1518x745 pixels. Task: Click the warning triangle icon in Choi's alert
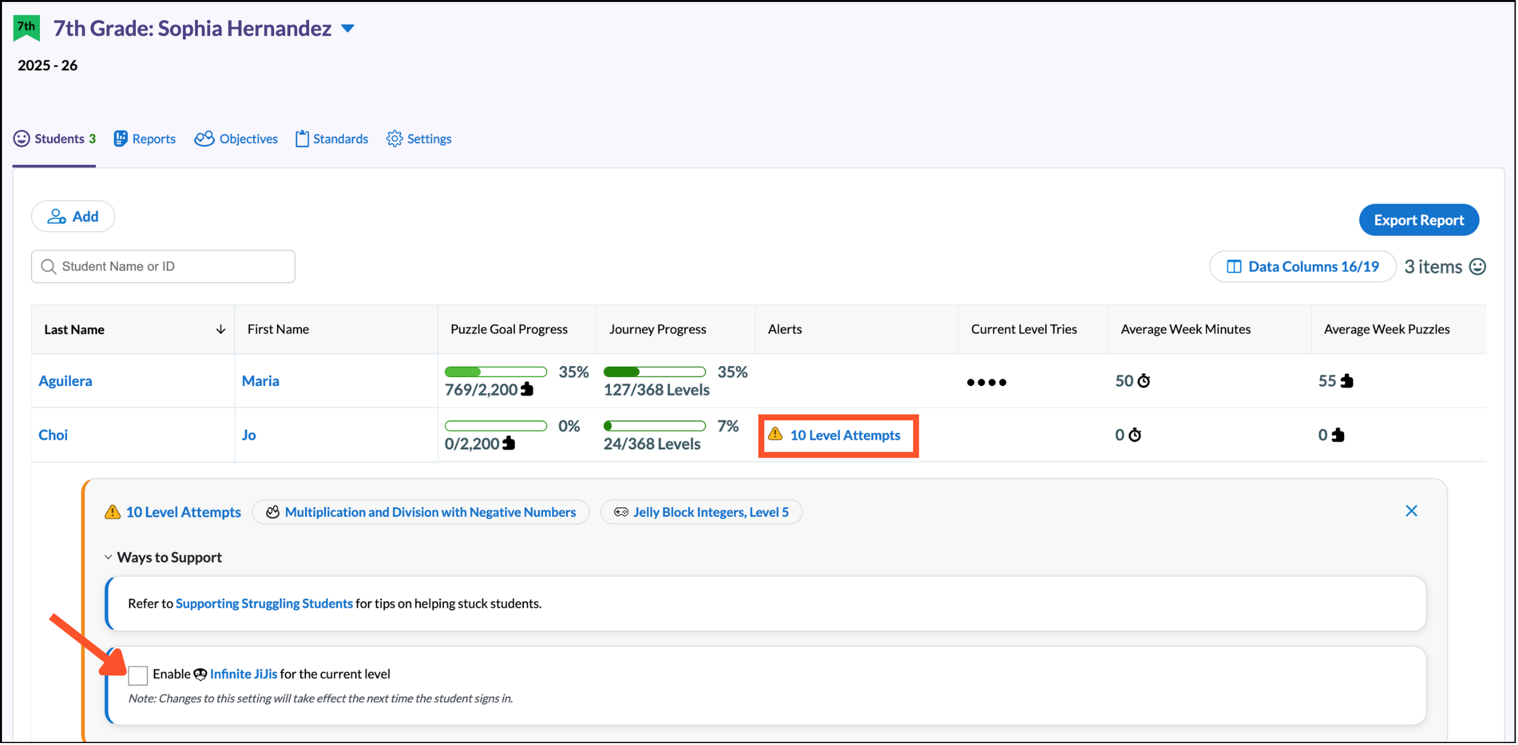[x=776, y=434]
